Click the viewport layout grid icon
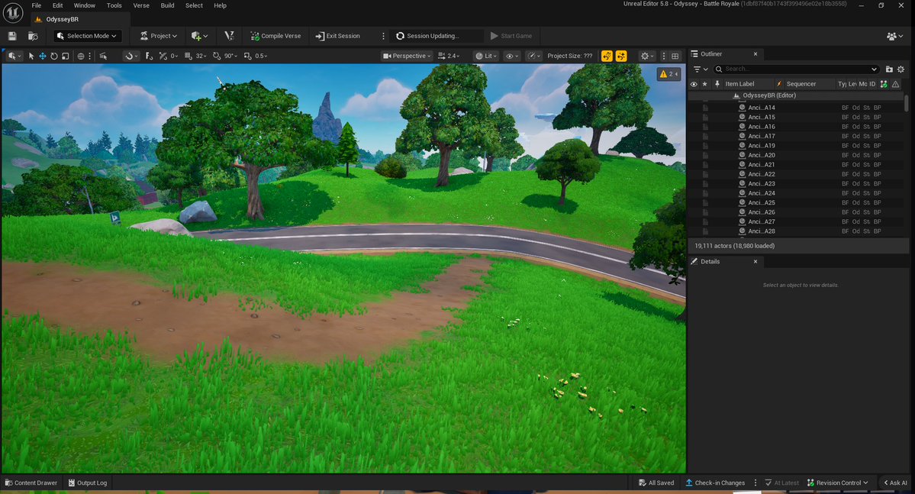 (x=675, y=56)
